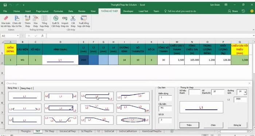Click the Thêm thép ribbon icon
Viewport: 255px width, 136px height.
pos(27,18)
